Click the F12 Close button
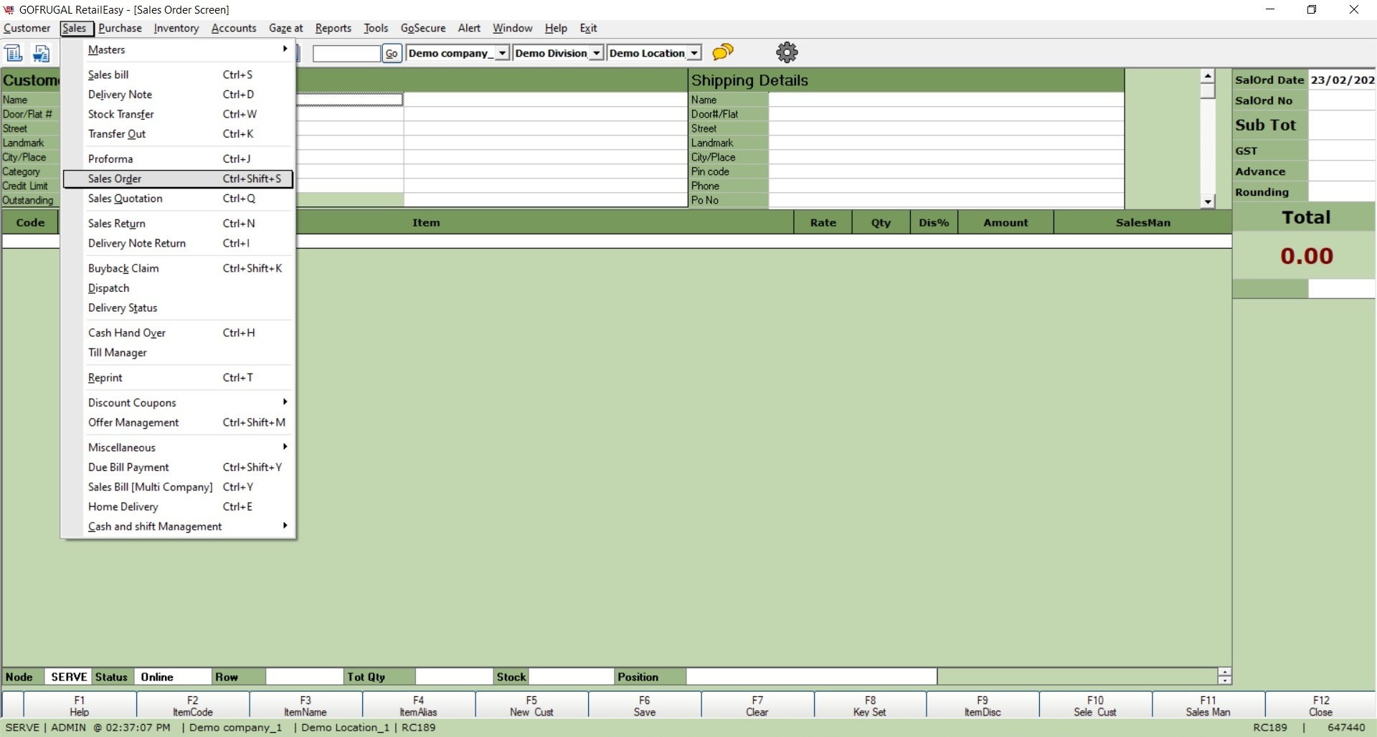The image size is (1377, 737). coord(1320,705)
